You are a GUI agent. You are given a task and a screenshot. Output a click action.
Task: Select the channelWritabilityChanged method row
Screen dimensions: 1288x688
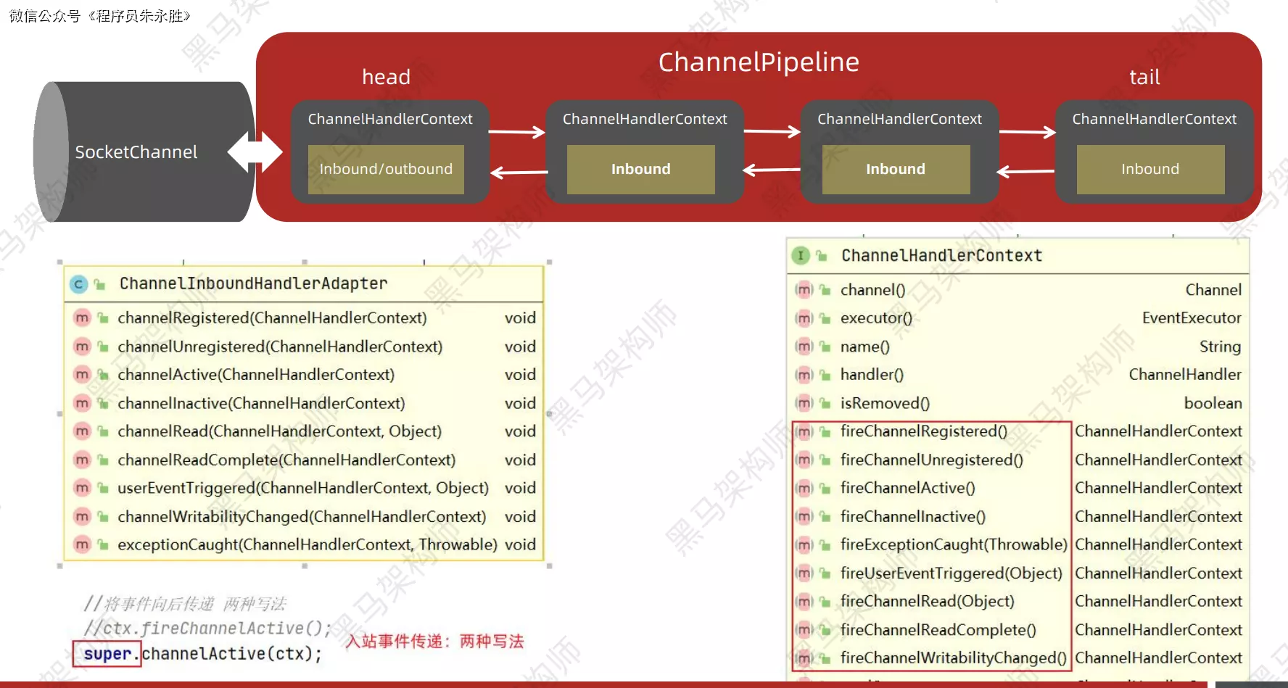(x=301, y=517)
